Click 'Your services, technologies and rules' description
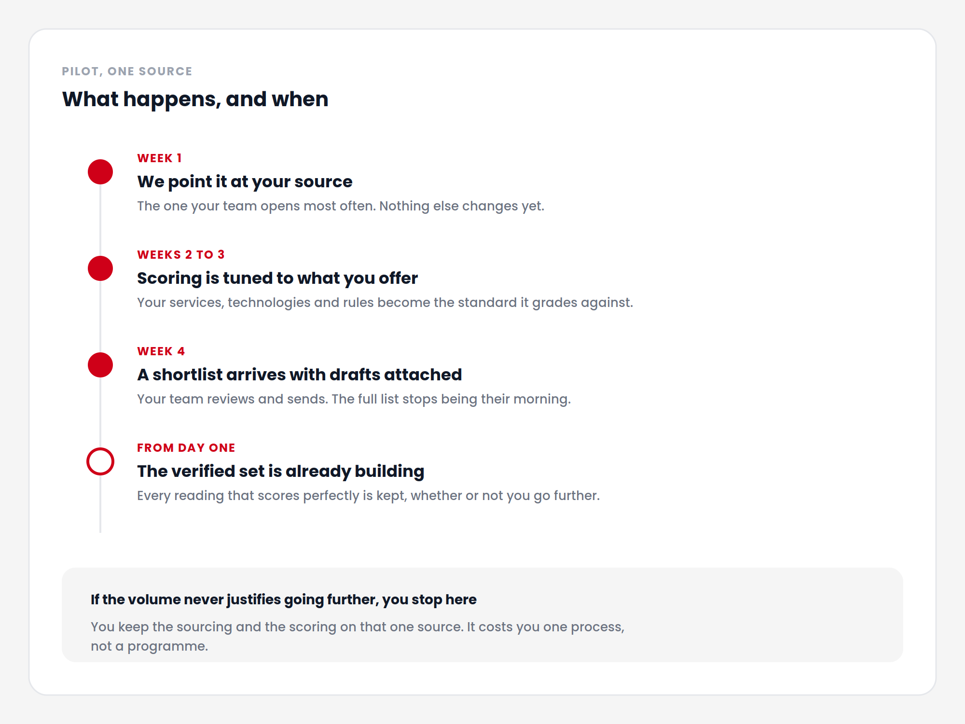This screenshot has height=724, width=965. pyautogui.click(x=385, y=303)
